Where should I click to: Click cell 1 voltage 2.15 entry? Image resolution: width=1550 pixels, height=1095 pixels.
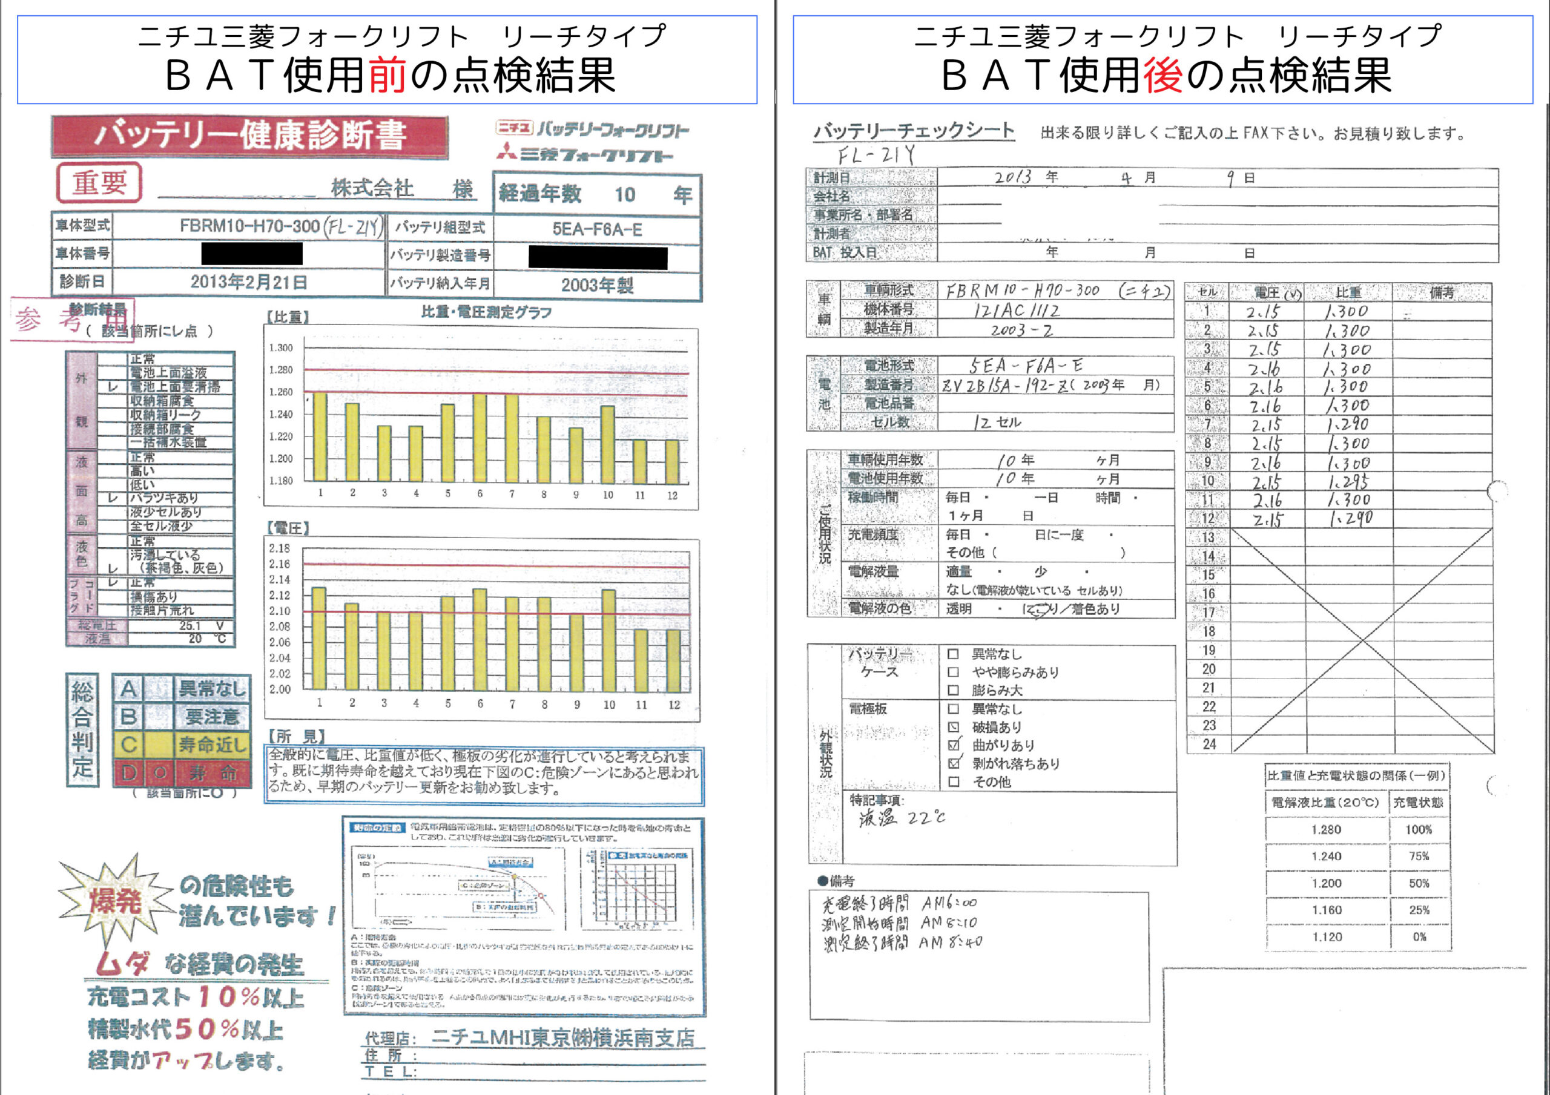[1262, 312]
